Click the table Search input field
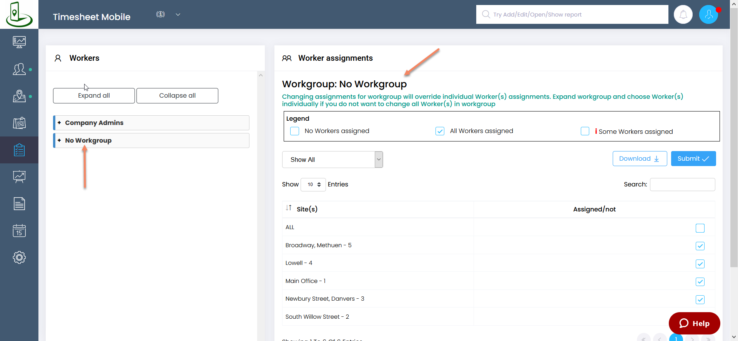Image resolution: width=738 pixels, height=341 pixels. tap(682, 185)
